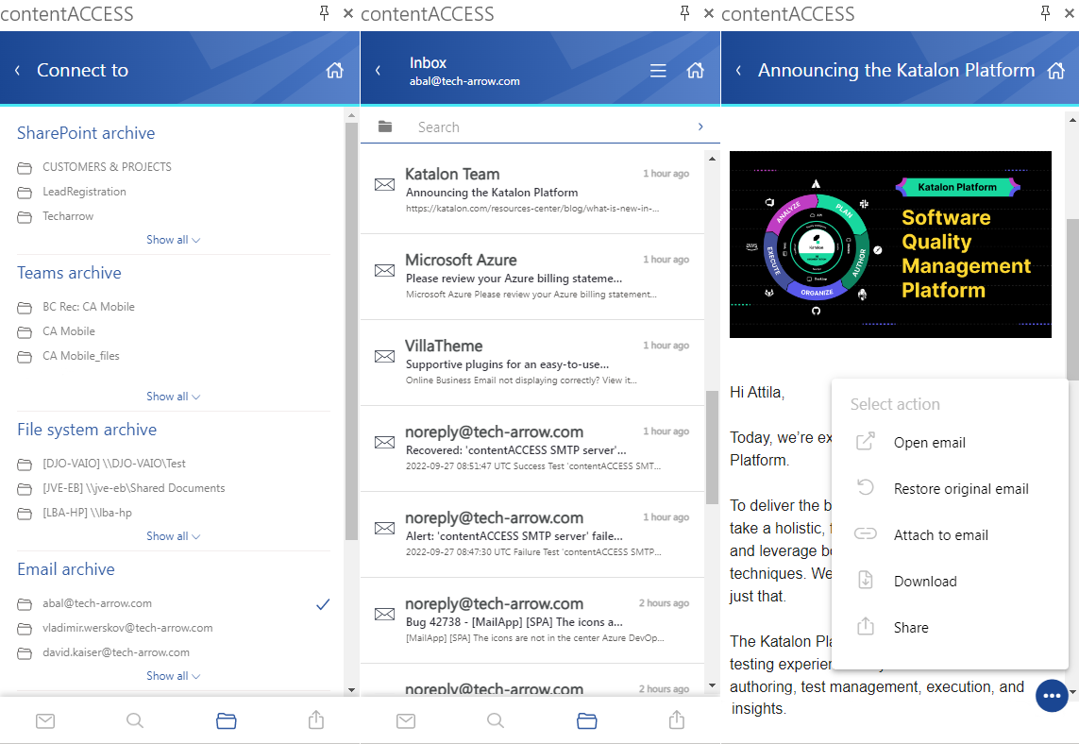This screenshot has width=1079, height=744.
Task: Go back from the Katalon Platform email view
Action: pyautogui.click(x=738, y=69)
